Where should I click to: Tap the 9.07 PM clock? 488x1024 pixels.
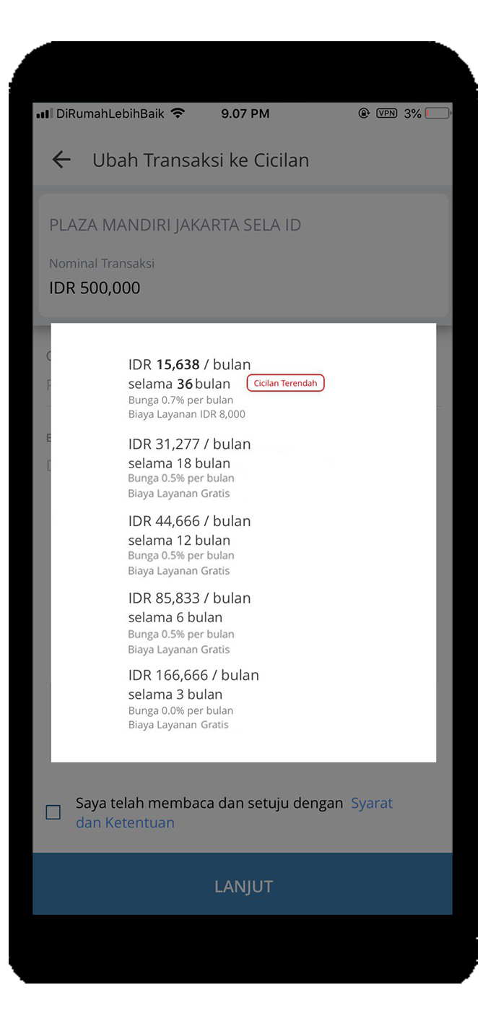[245, 113]
